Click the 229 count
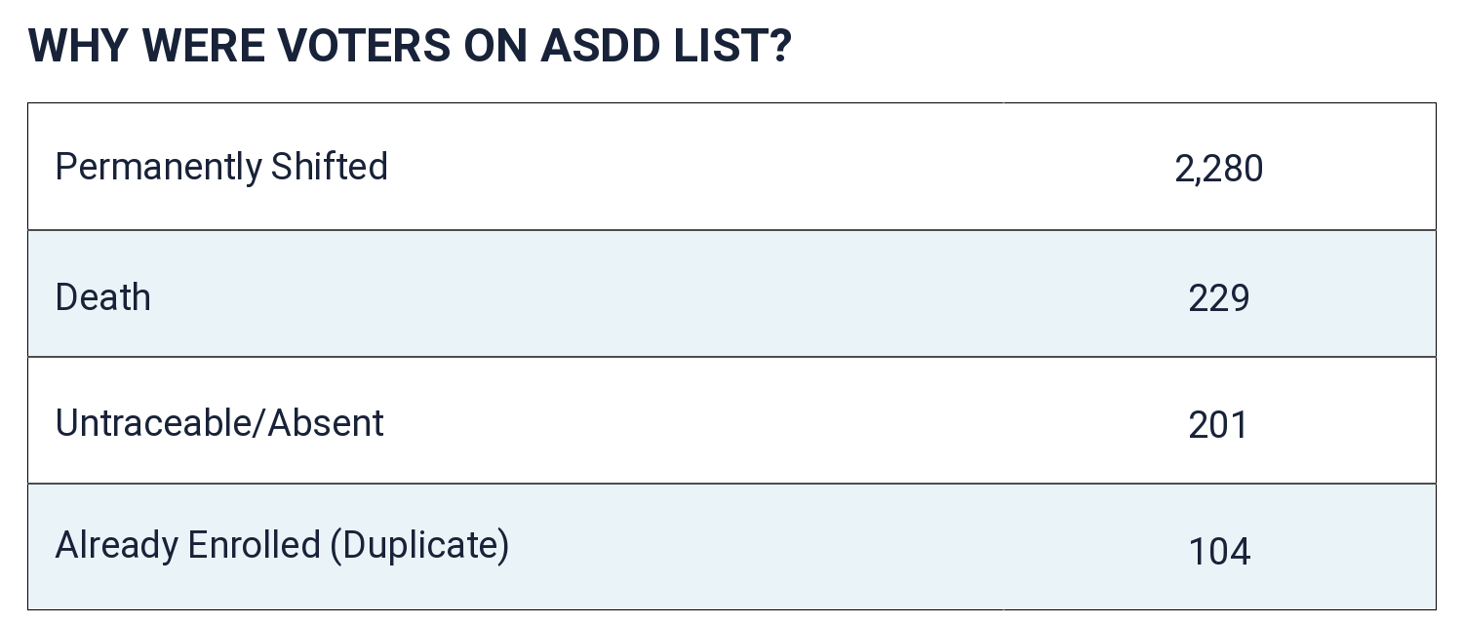 pyautogui.click(x=1218, y=297)
